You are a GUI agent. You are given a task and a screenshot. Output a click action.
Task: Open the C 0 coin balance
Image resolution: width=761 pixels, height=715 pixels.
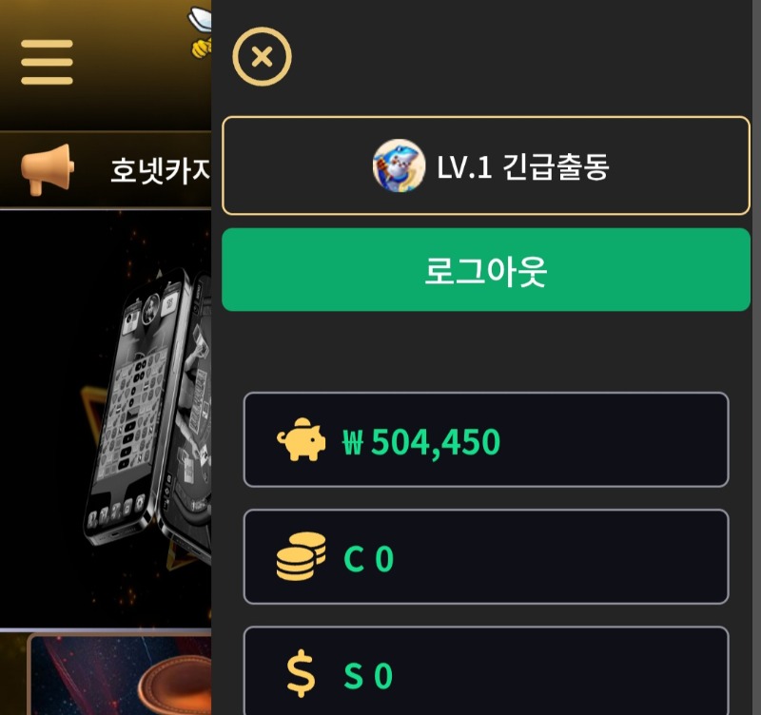coord(486,557)
